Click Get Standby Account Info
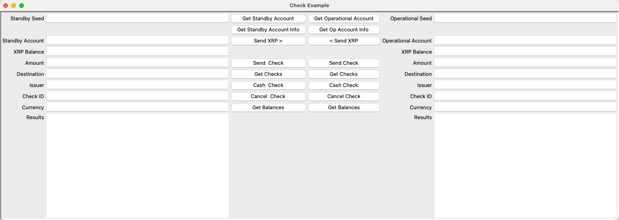 [268, 30]
